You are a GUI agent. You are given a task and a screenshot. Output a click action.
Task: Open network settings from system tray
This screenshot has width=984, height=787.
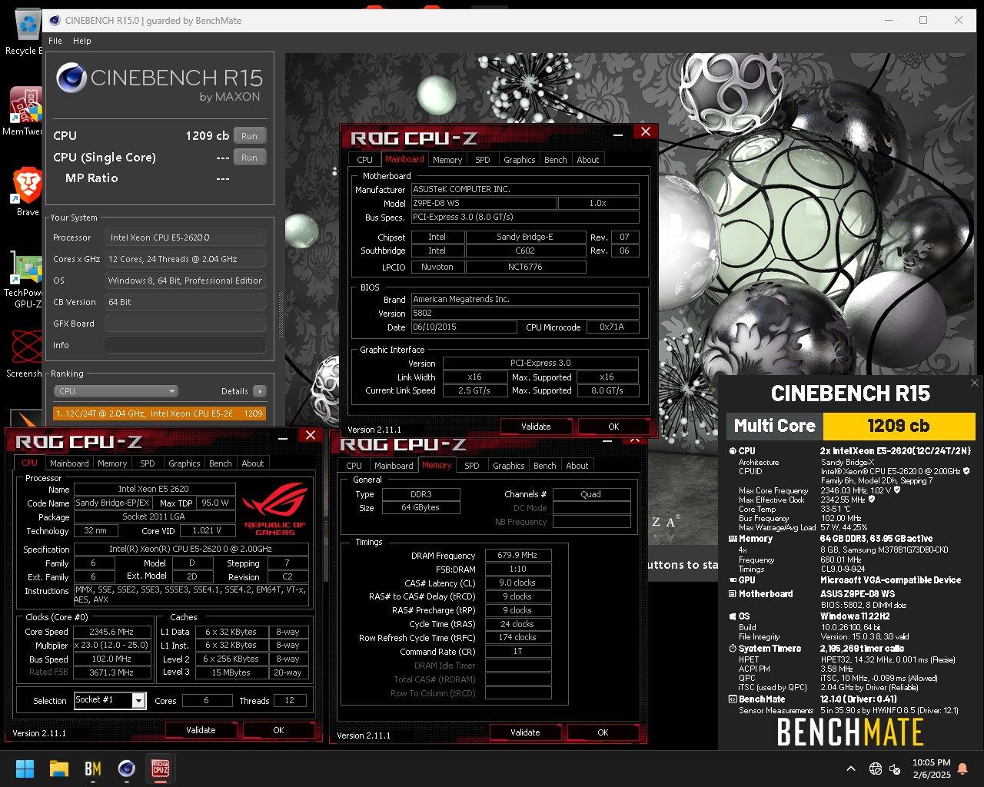[875, 769]
